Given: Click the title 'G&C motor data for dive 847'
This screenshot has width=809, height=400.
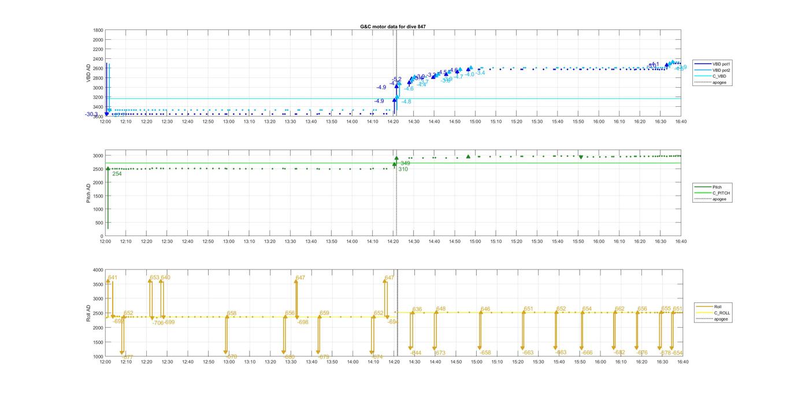Looking at the screenshot, I should [393, 27].
